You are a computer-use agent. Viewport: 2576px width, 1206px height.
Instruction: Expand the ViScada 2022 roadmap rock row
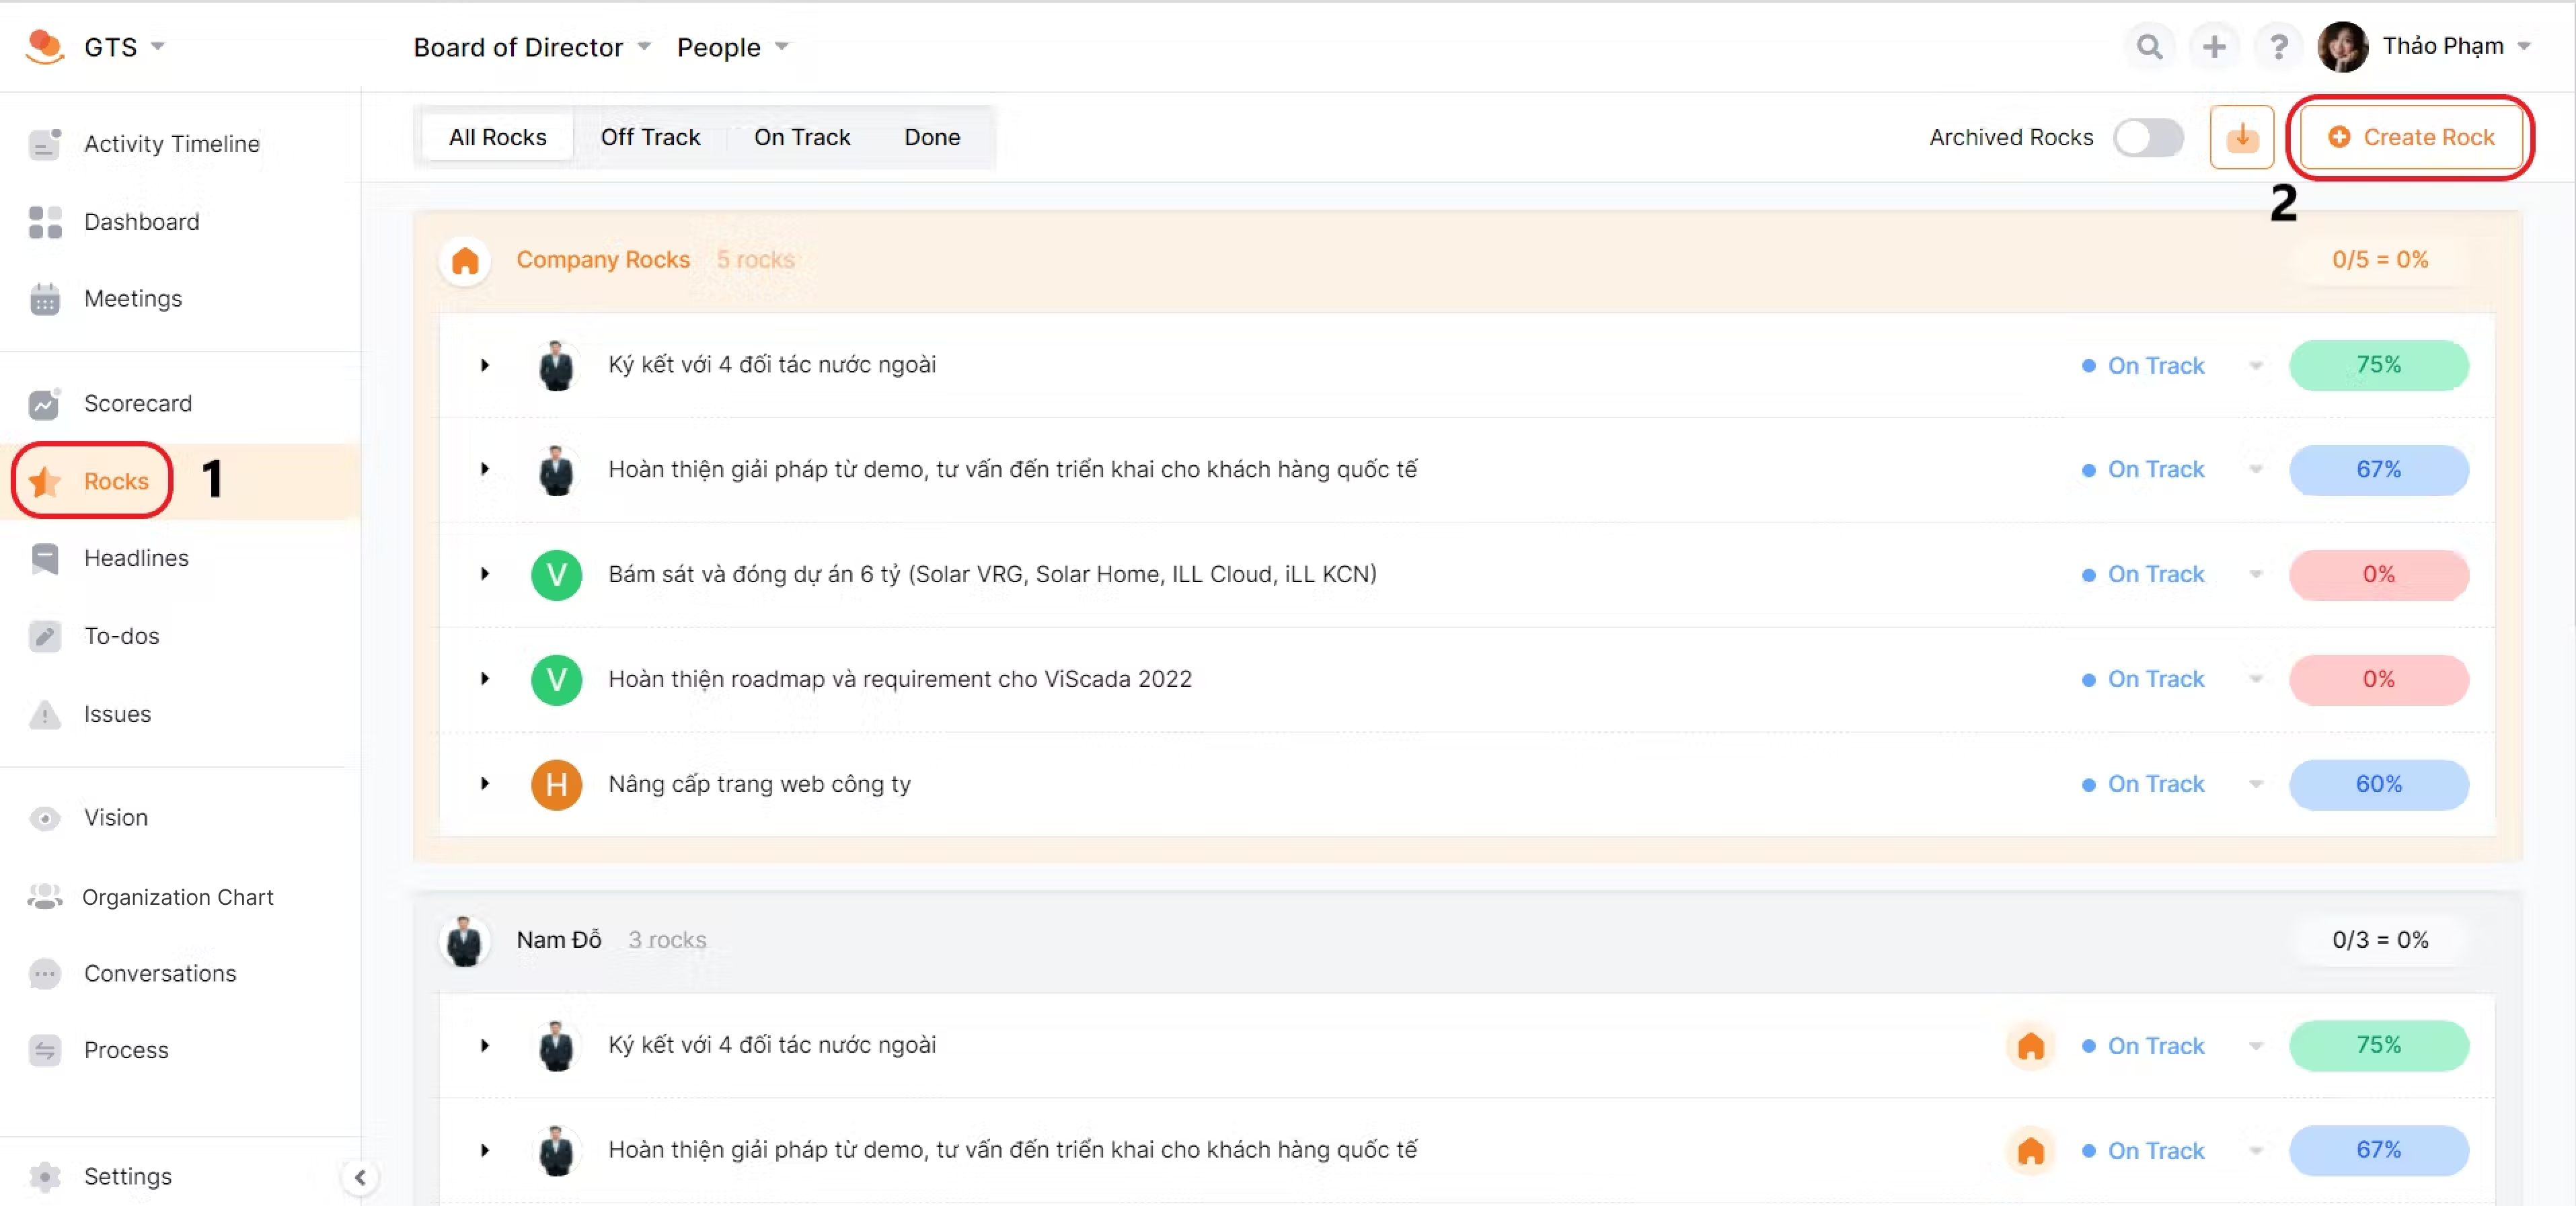[x=485, y=680]
